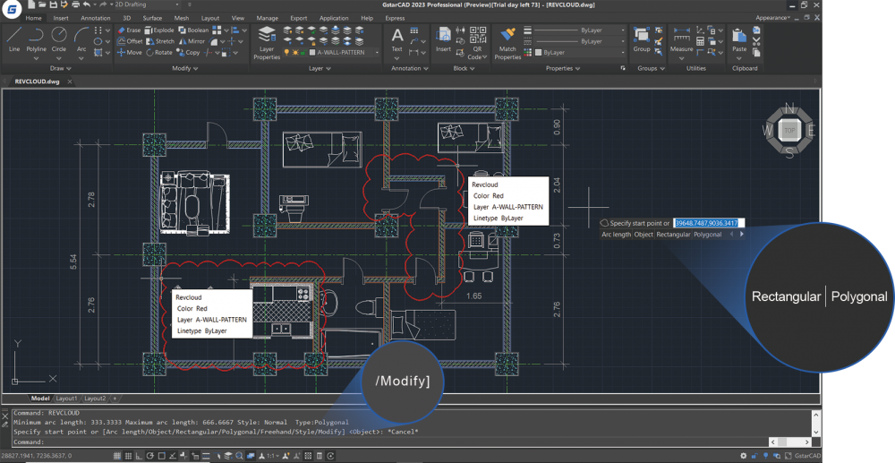Select the Arc draw tool
895x463 pixels.
tap(81, 39)
